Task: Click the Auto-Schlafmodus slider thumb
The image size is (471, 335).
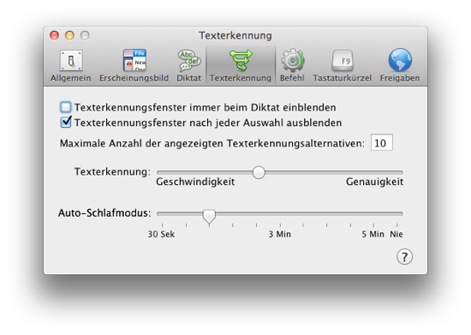Action: pos(209,217)
